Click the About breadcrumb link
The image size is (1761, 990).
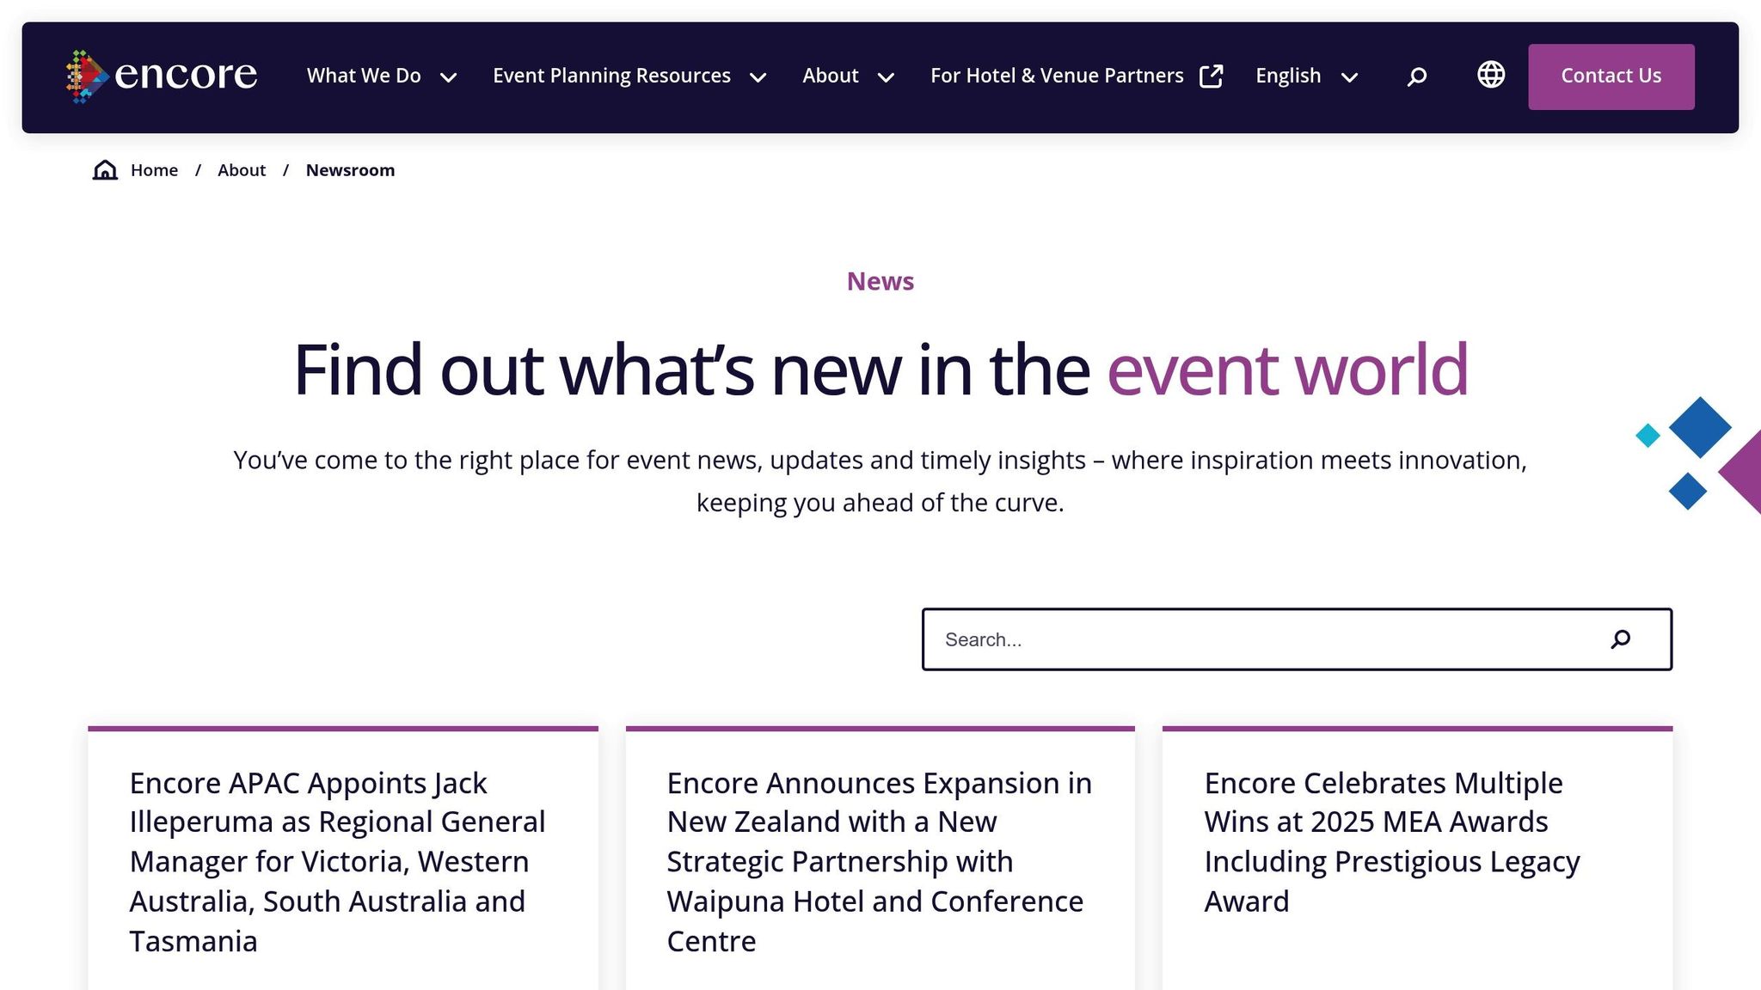(241, 170)
